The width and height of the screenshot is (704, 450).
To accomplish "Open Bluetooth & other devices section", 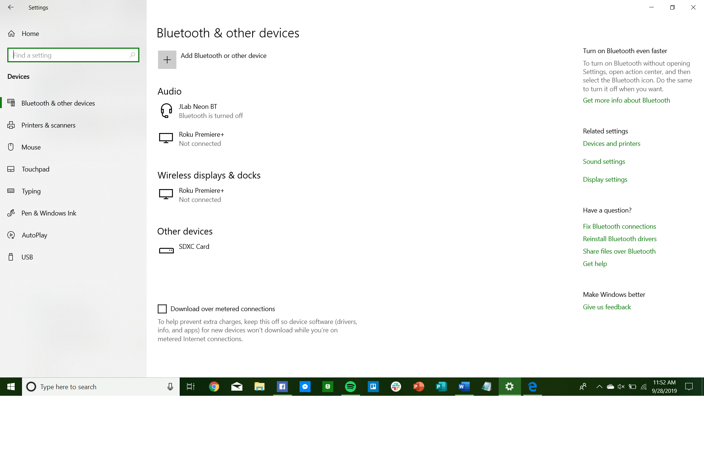I will click(x=73, y=103).
